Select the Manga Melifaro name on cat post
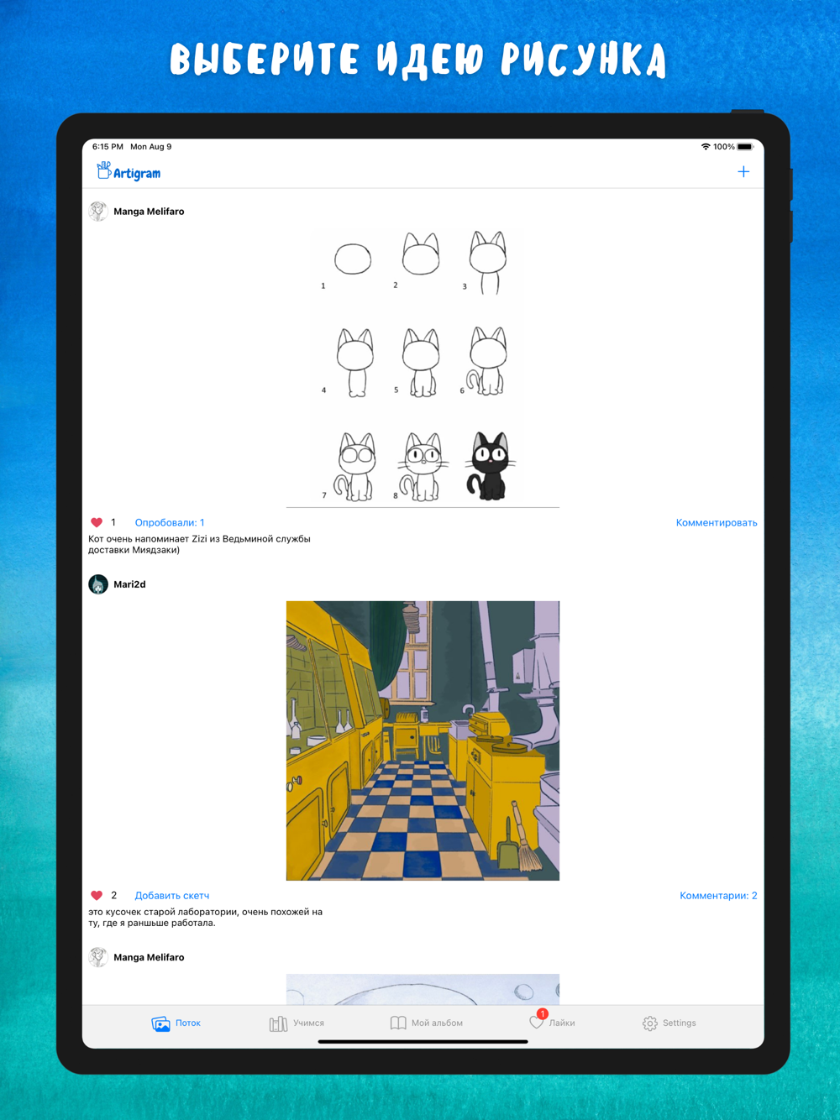 point(149,212)
